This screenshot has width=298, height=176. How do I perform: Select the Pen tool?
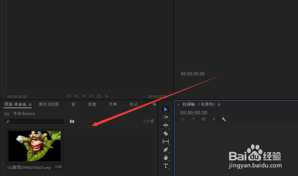click(165, 150)
